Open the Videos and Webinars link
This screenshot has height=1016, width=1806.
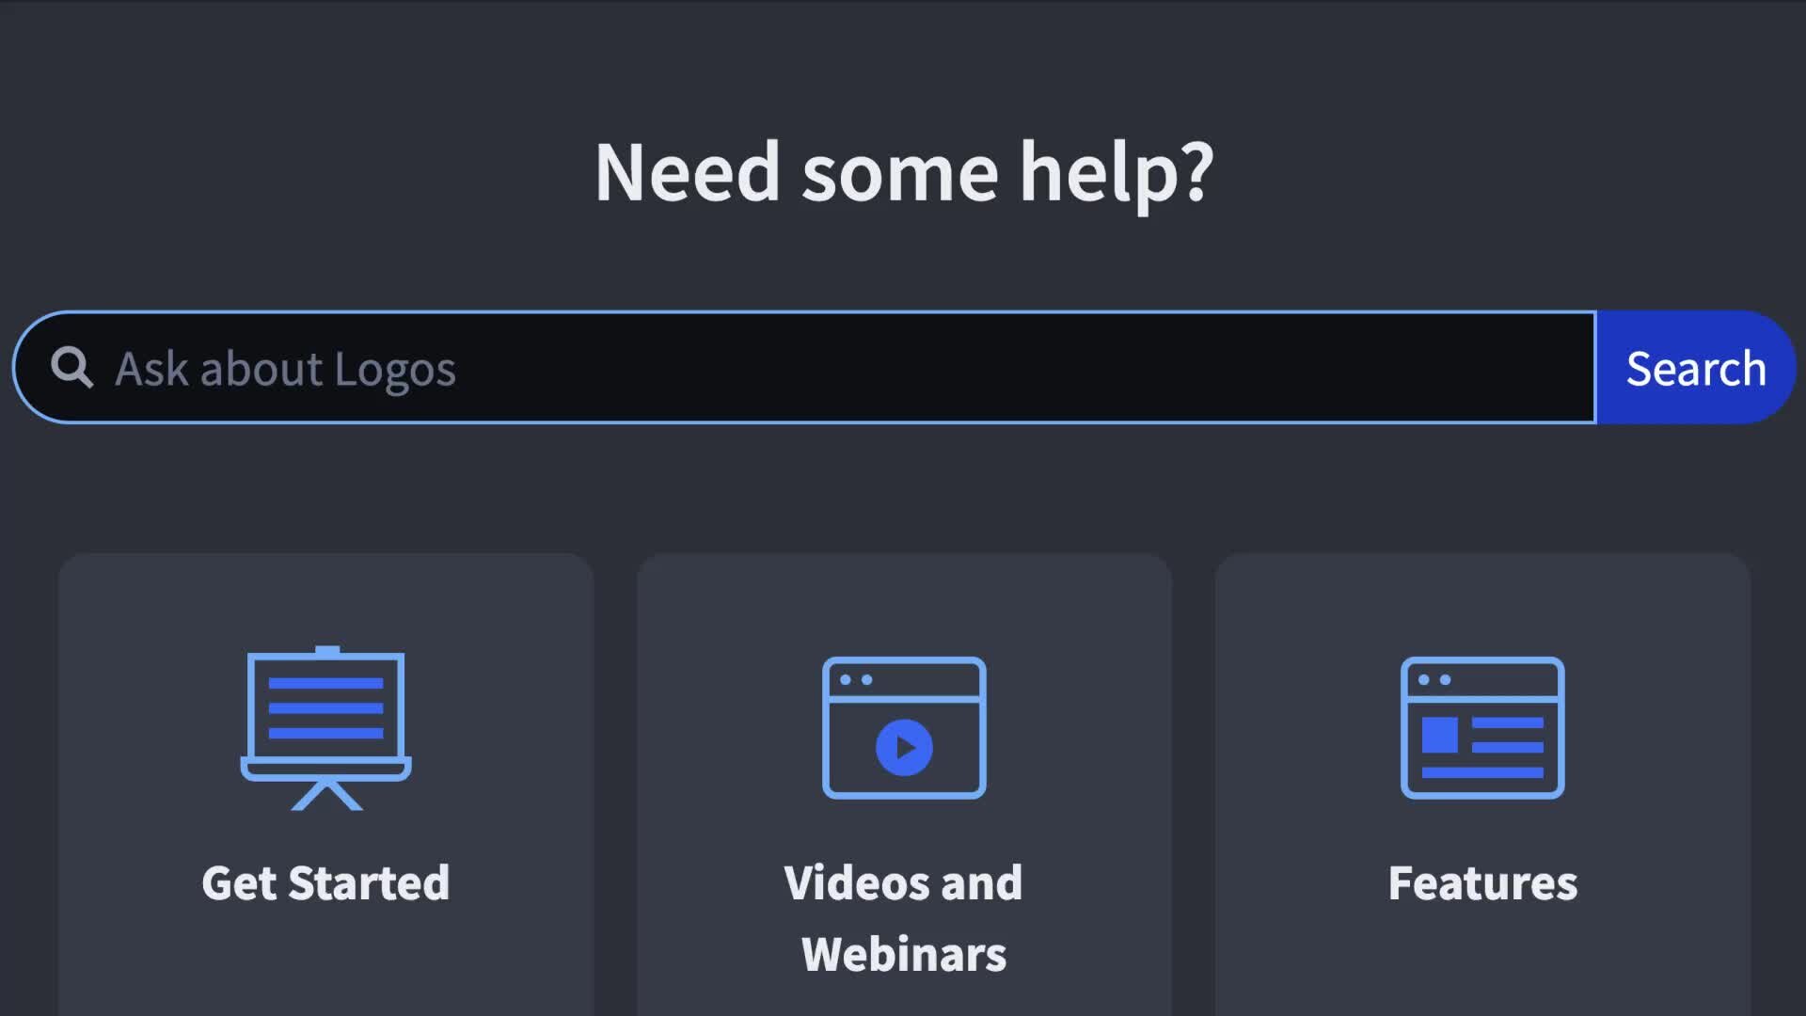tap(904, 918)
